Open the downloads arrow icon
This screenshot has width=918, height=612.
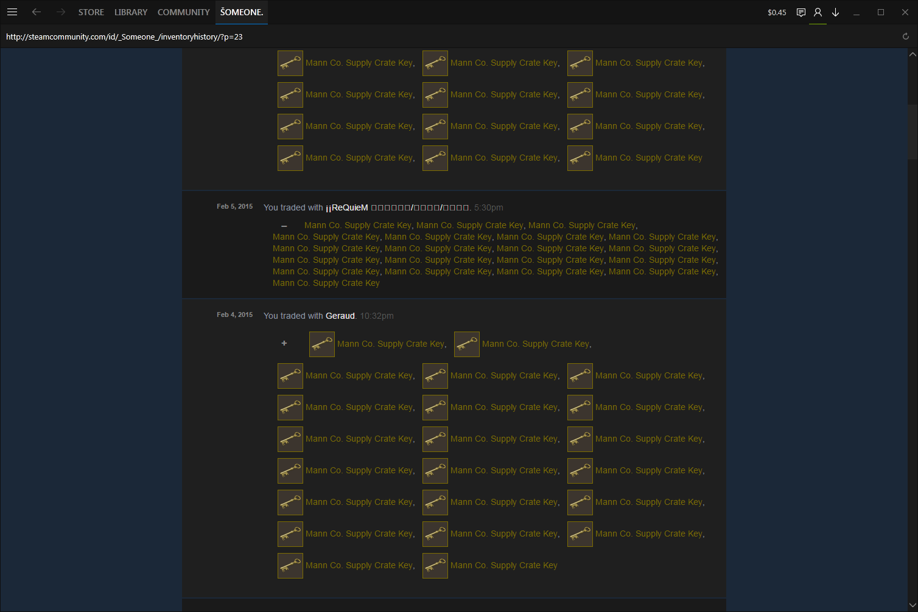(x=836, y=12)
